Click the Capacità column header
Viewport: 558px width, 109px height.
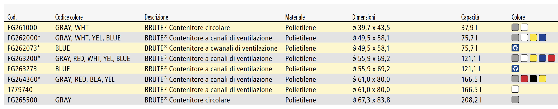[470, 17]
